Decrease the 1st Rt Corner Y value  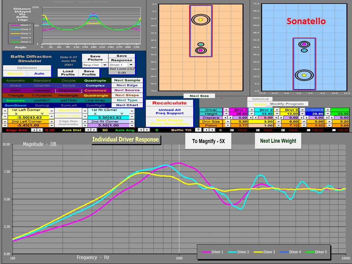coord(132,117)
